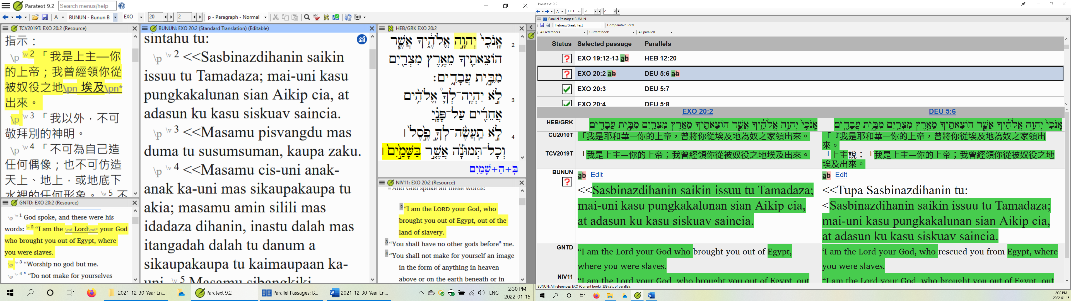Screen dimensions: 1071x301
Task: Open the NIV11 pane hamburger menu
Action: (x=382, y=183)
